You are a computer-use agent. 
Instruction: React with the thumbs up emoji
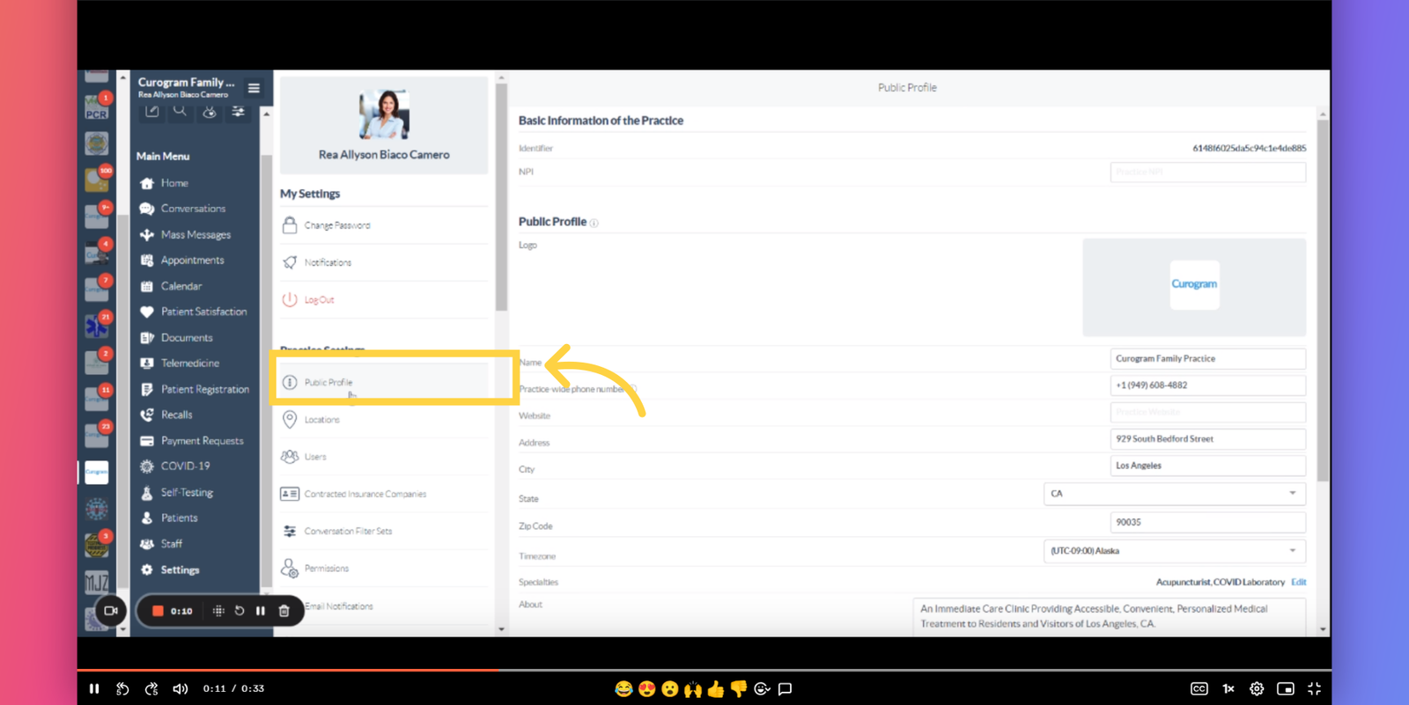715,689
